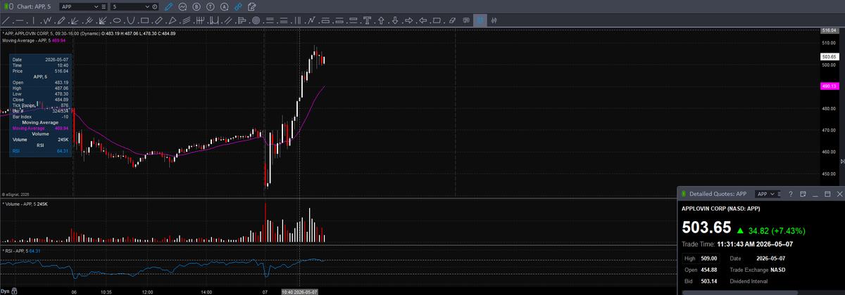Click the Dividend Interval label
Viewport: 845px width, 295px height.
pos(749,281)
